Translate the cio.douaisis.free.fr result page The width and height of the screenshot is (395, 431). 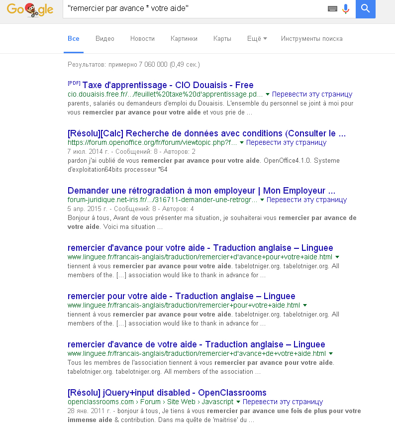[312, 94]
